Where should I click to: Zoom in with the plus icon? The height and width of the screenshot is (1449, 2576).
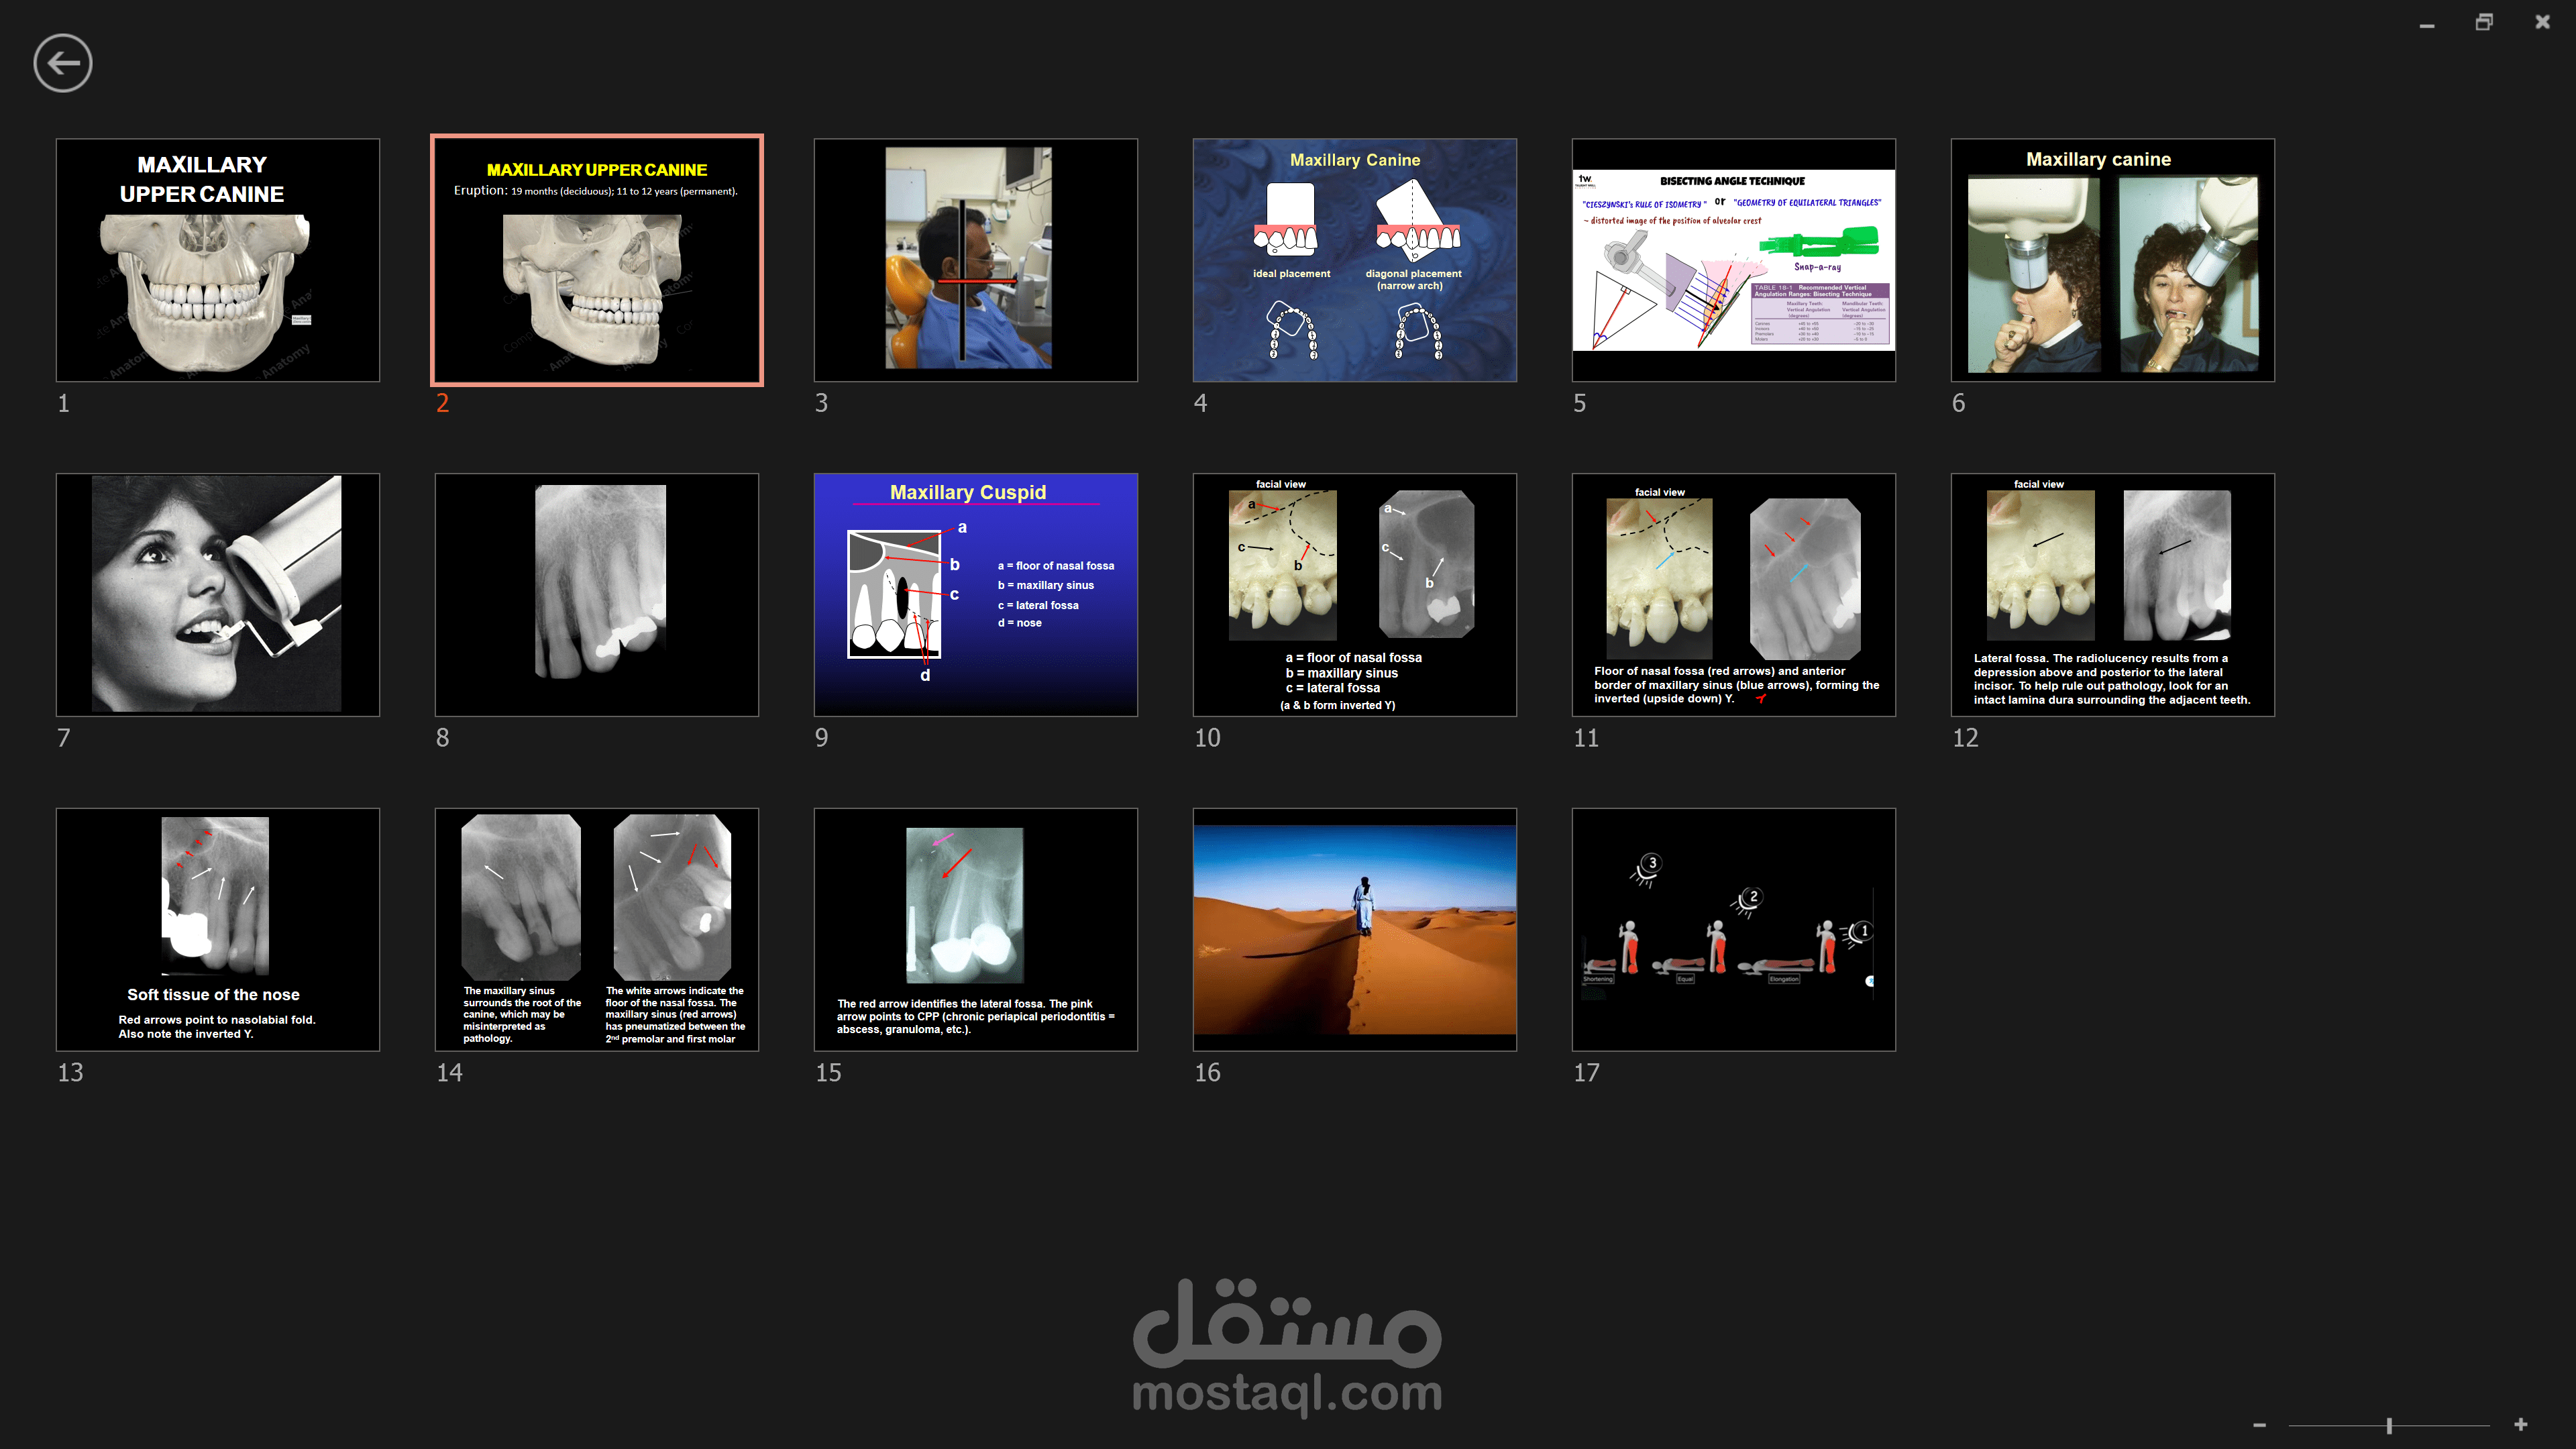click(2521, 1425)
